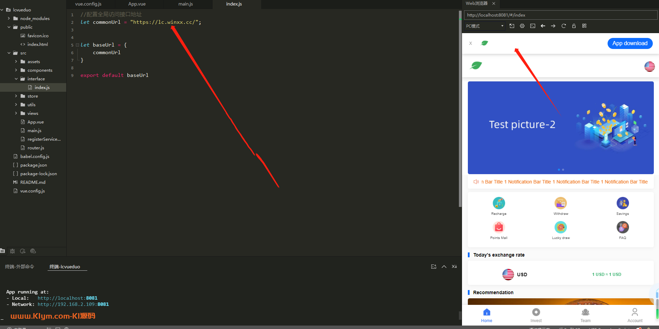Screen dimensions: 659x329
Task: Show the project file manager icon
Action: point(2,251)
